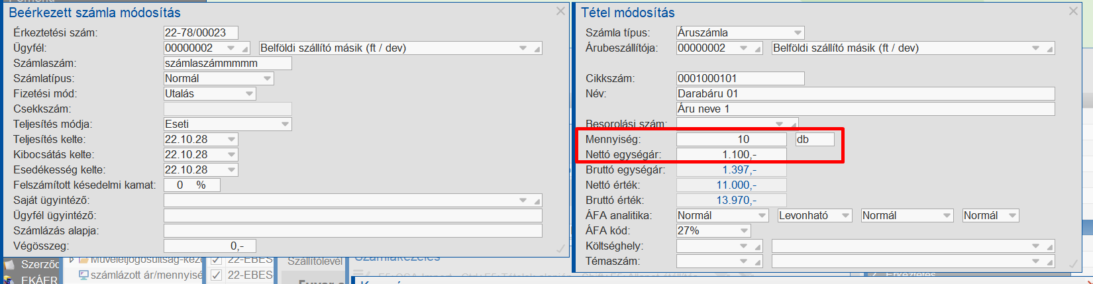Open the Levonható ÁFA analitika dropdown

(x=845, y=216)
